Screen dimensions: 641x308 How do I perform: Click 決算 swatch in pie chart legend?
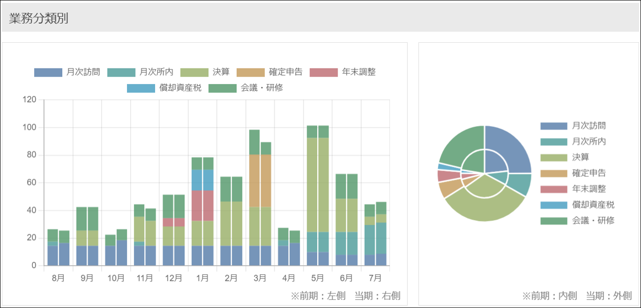tap(554, 157)
